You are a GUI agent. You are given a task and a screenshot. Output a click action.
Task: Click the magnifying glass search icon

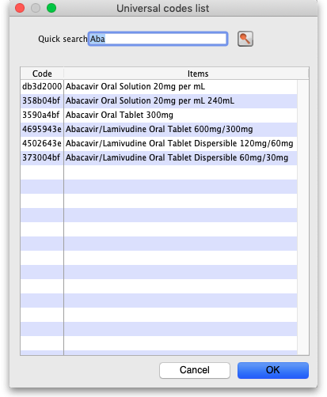tap(245, 39)
